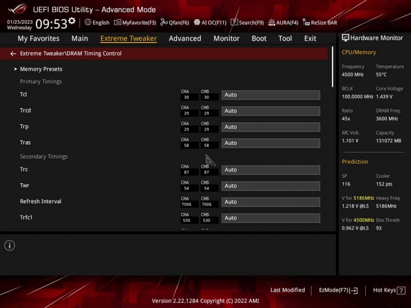Open the Tool tab
The height and width of the screenshot is (308, 411).
(x=285, y=38)
